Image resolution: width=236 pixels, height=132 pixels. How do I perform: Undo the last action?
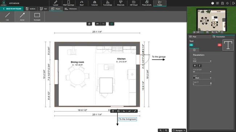click(x=98, y=24)
